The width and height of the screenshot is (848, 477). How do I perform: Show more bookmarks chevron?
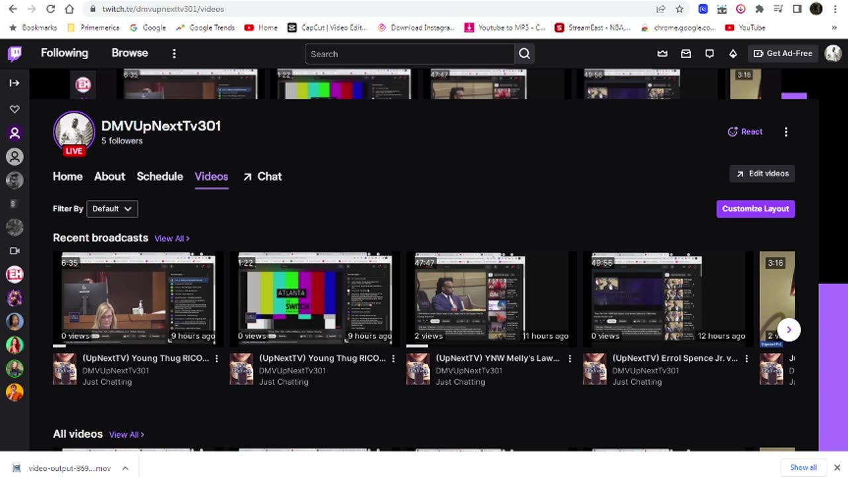point(834,28)
